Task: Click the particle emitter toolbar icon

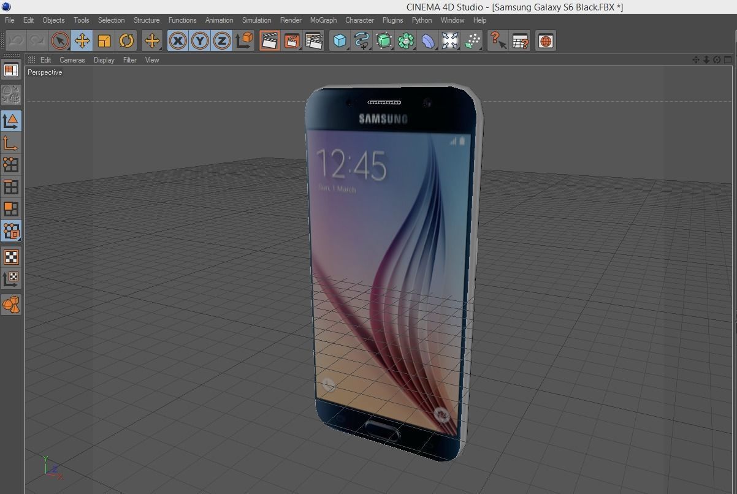Action: point(472,41)
